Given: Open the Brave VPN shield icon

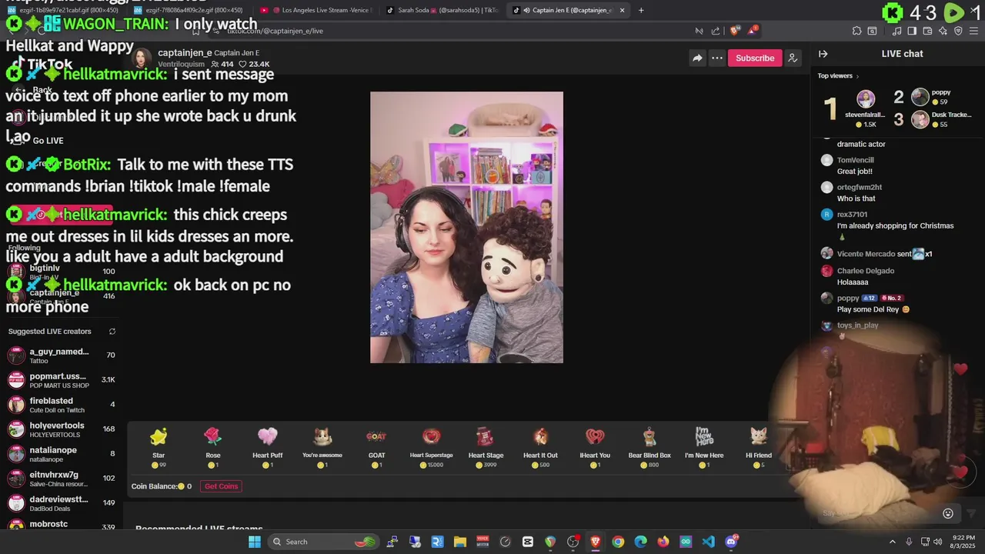Looking at the screenshot, I should [958, 31].
